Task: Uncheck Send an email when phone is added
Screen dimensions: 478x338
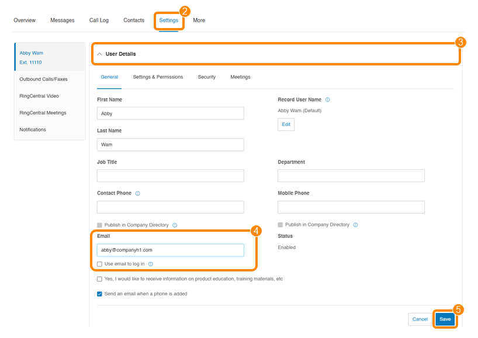Action: coord(100,294)
